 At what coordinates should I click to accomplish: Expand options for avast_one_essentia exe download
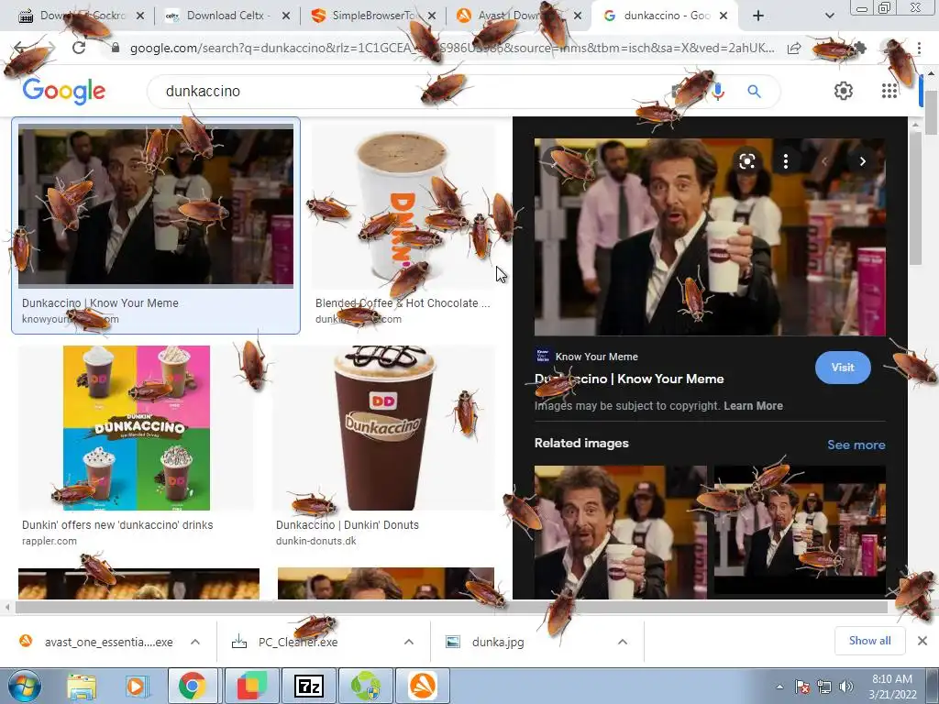point(195,642)
